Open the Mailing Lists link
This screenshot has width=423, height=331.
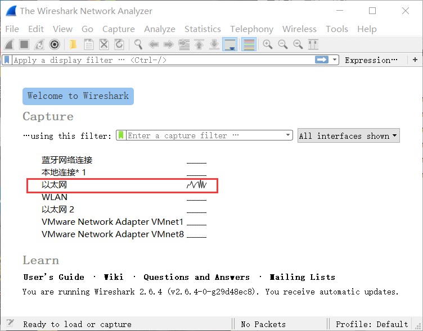(302, 277)
